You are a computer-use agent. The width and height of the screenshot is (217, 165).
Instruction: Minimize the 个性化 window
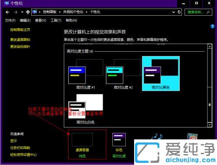[x=184, y=3]
